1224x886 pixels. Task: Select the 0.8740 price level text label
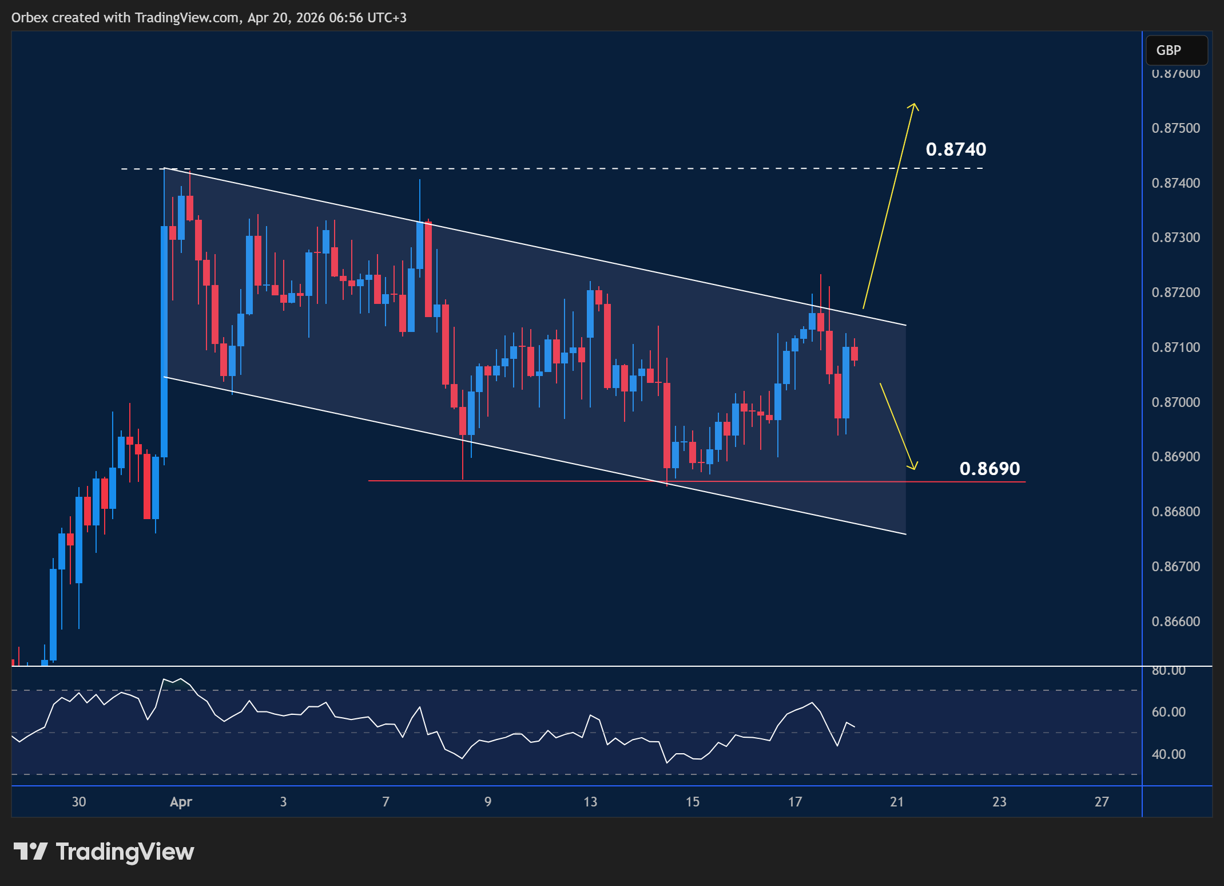[x=956, y=149]
